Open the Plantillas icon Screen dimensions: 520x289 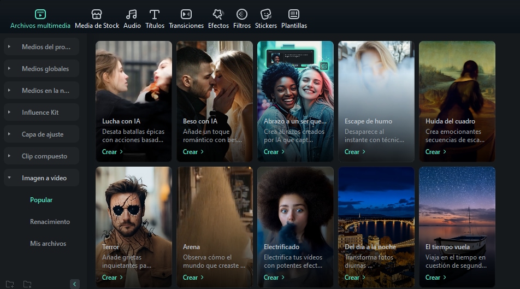[294, 15]
